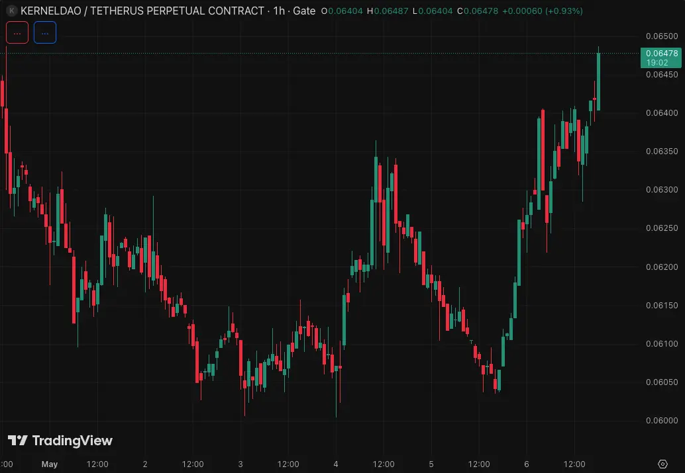Click price axis label 0.06450
The height and width of the screenshot is (473, 685).
tap(662, 75)
